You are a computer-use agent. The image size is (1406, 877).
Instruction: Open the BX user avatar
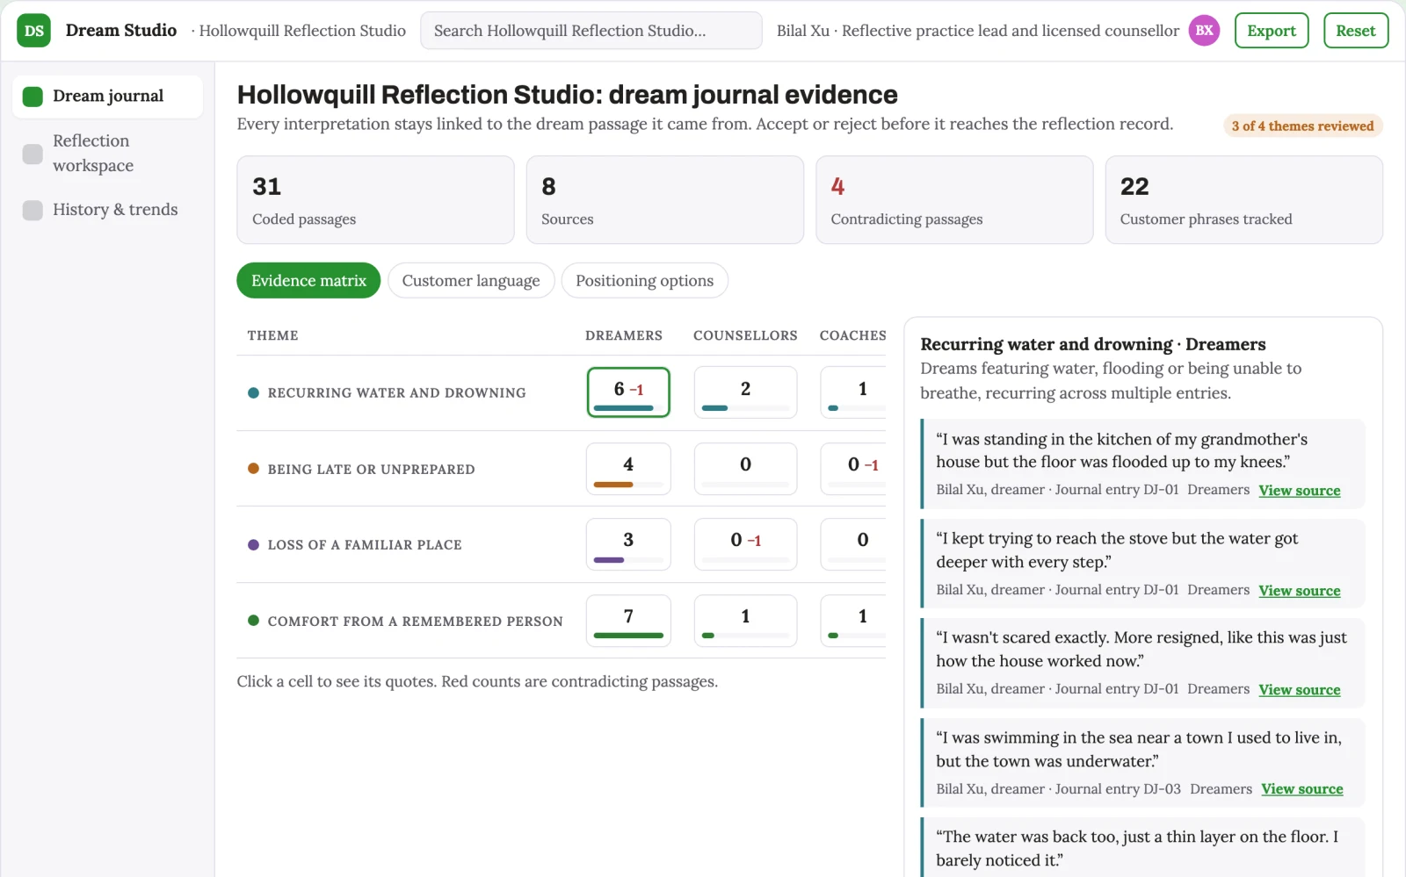pyautogui.click(x=1204, y=31)
